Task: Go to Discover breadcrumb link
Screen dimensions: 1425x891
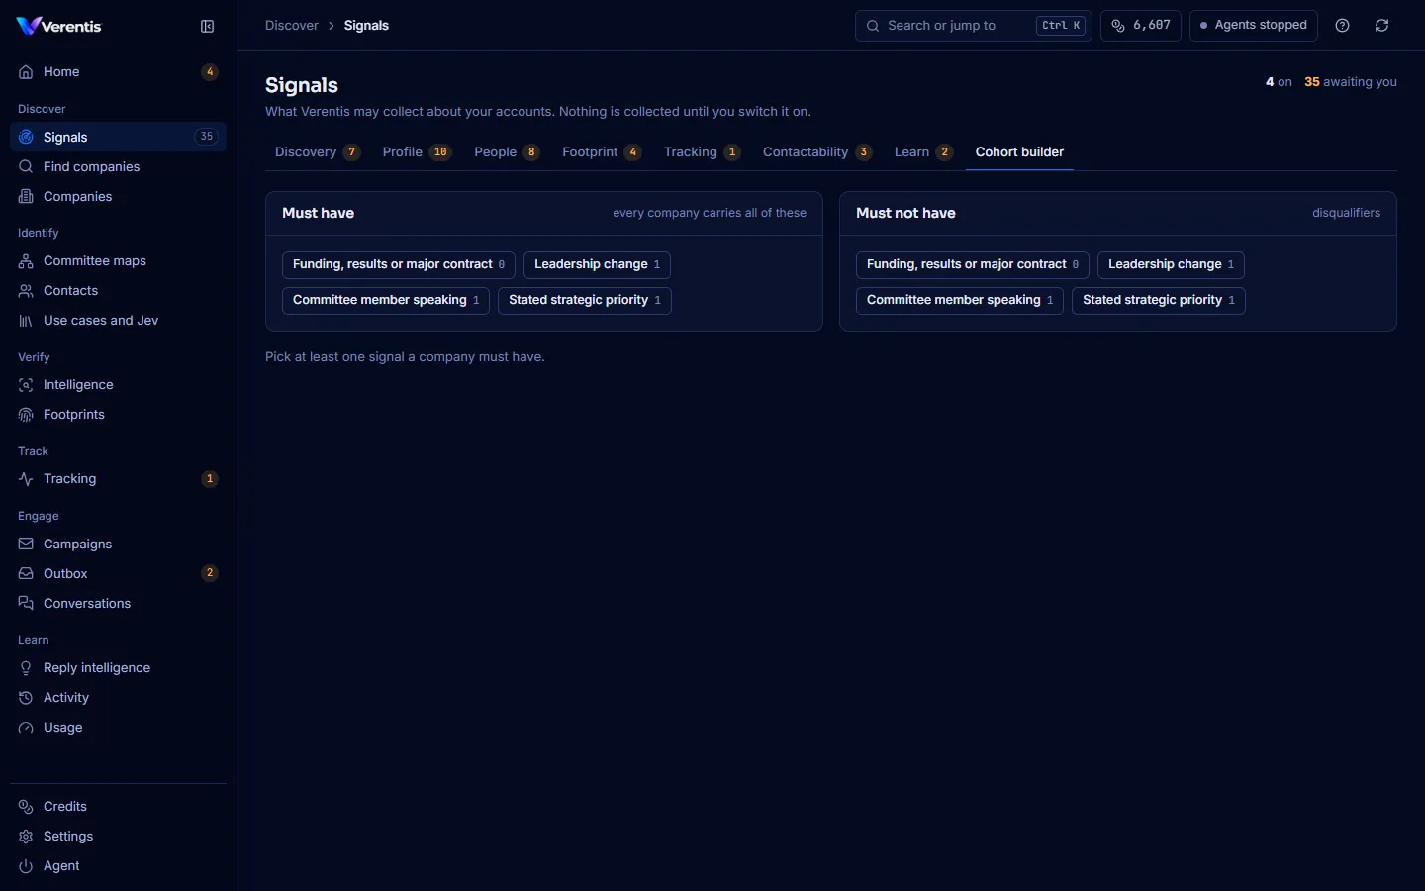Action: point(292,26)
